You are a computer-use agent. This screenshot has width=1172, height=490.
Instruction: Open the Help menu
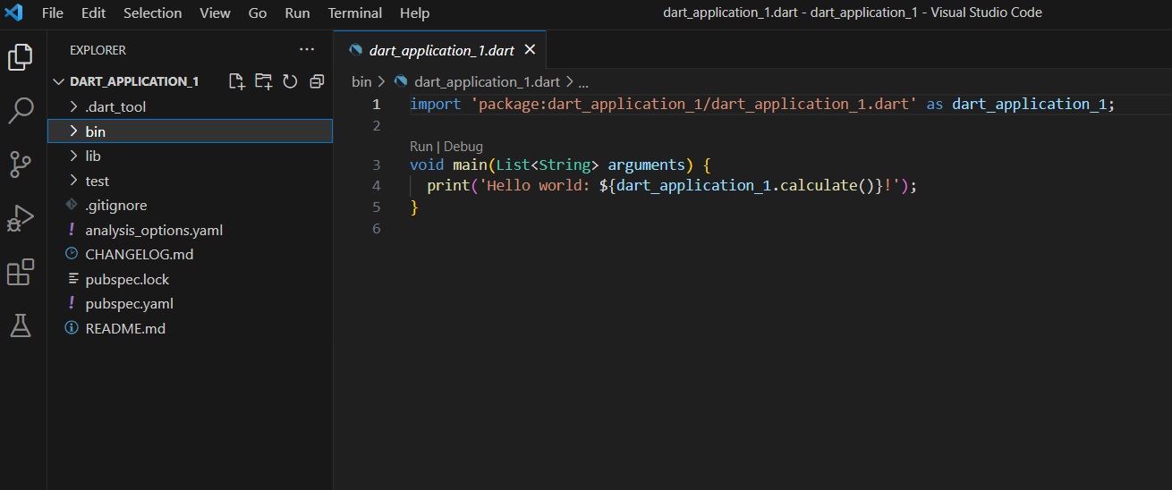coord(414,13)
